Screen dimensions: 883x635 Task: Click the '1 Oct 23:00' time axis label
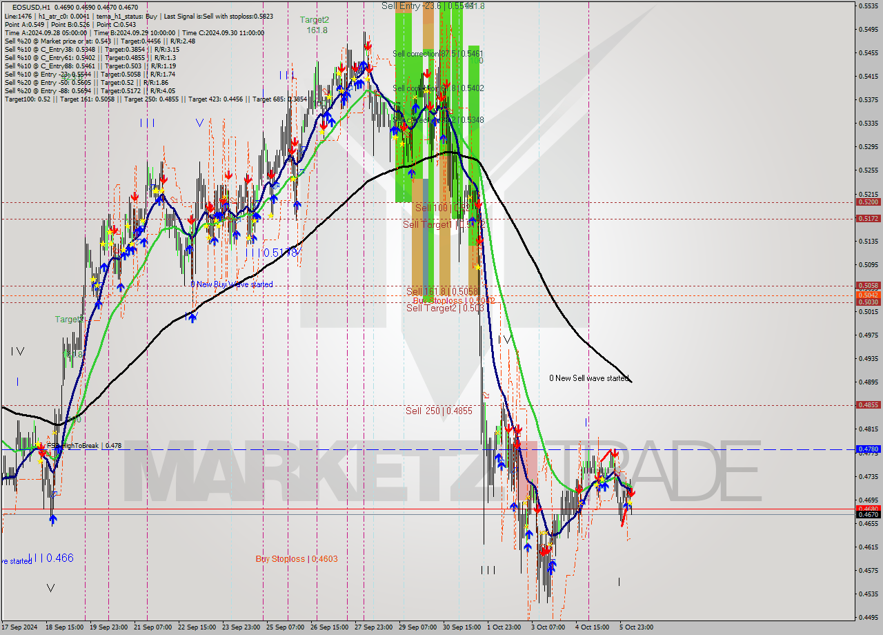[504, 627]
